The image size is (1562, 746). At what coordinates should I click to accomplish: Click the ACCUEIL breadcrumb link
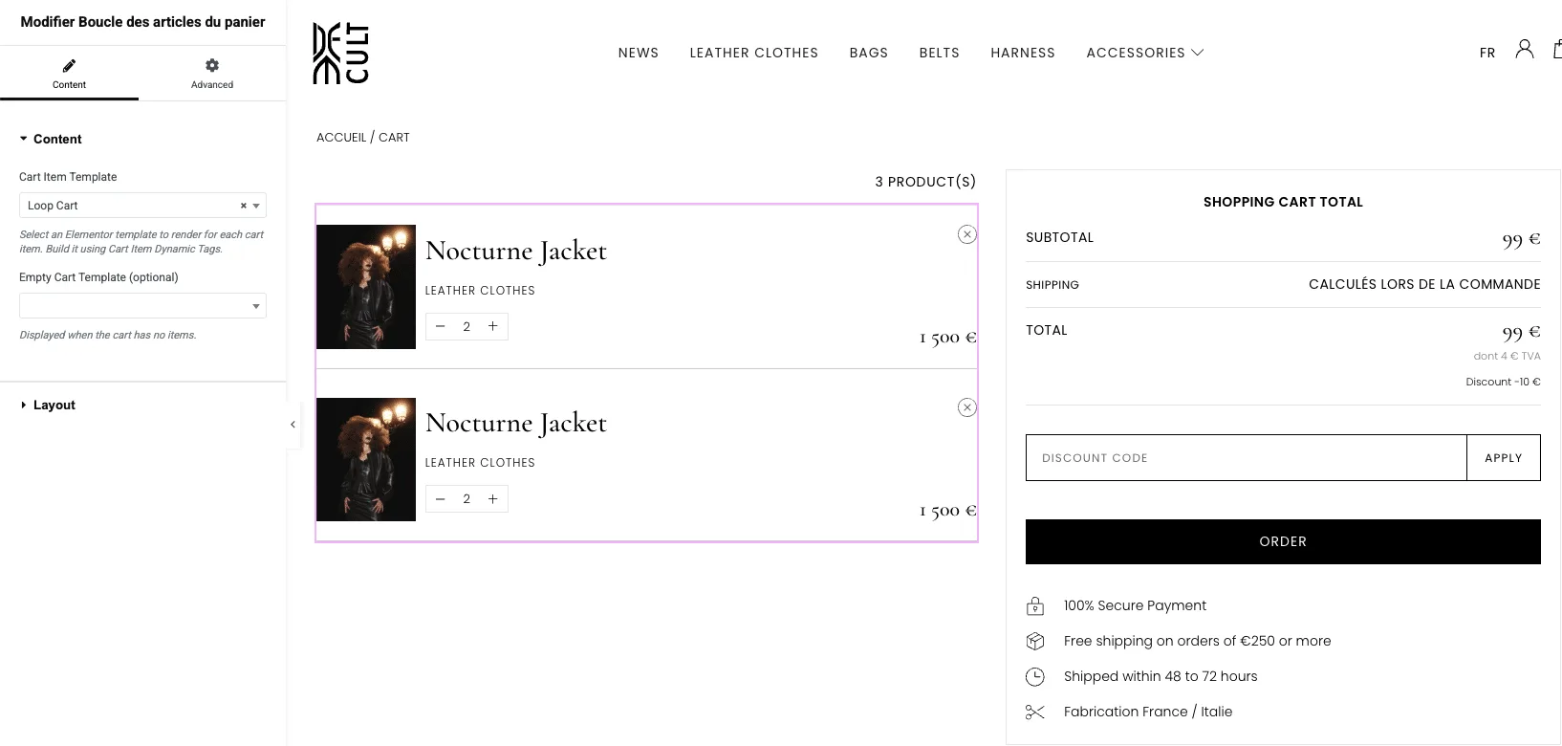[x=341, y=138]
